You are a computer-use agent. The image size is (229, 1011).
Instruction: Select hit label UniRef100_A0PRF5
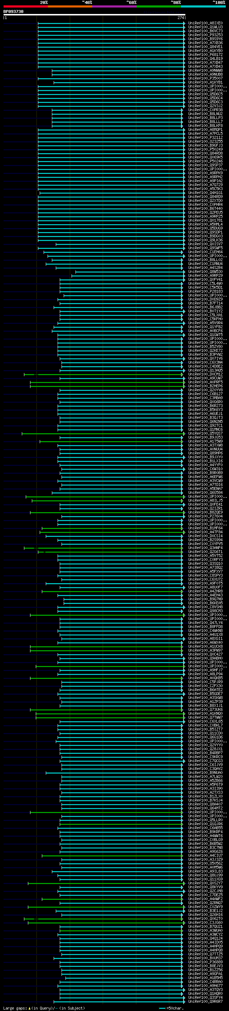[205, 382]
